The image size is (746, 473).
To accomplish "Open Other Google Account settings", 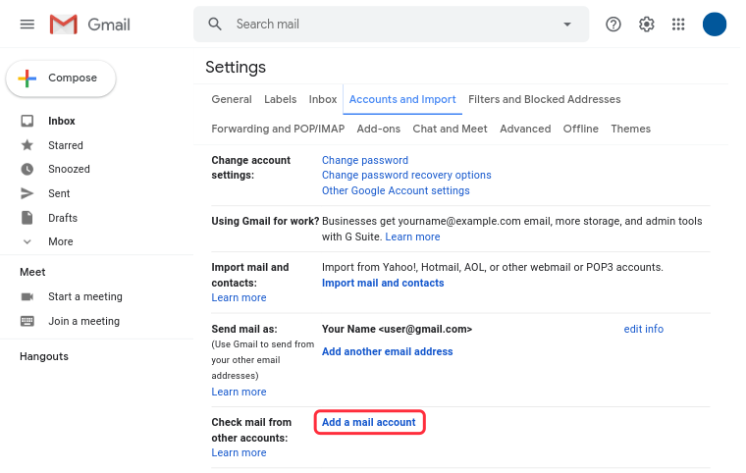I will click(x=396, y=190).
